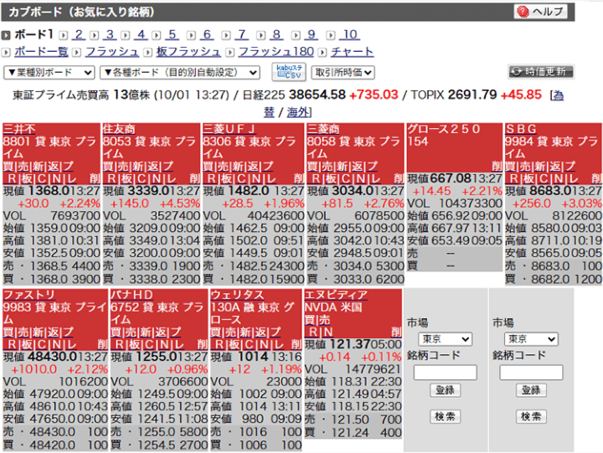Switch to board 2
The width and height of the screenshot is (603, 453).
(79, 34)
